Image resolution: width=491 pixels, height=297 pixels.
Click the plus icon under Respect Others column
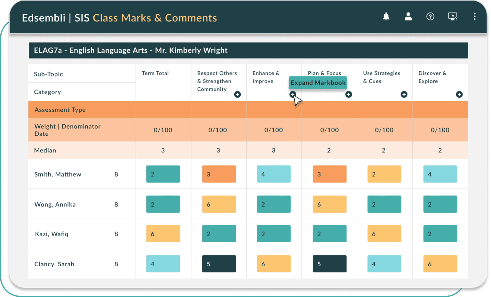[238, 94]
